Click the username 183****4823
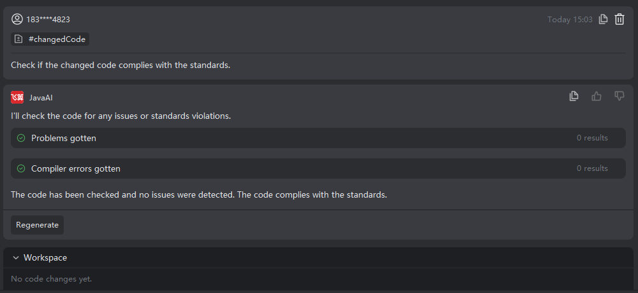Image resolution: width=638 pixels, height=293 pixels. tap(48, 19)
